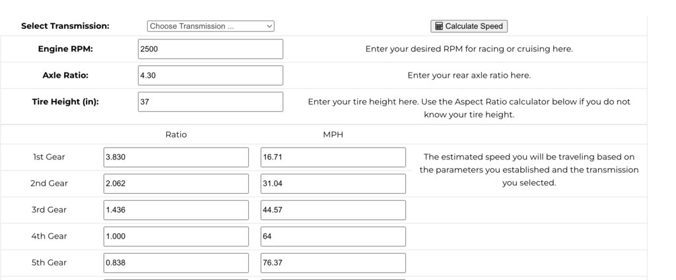Click the calculator icon on Calculate Speed

pos(439,26)
